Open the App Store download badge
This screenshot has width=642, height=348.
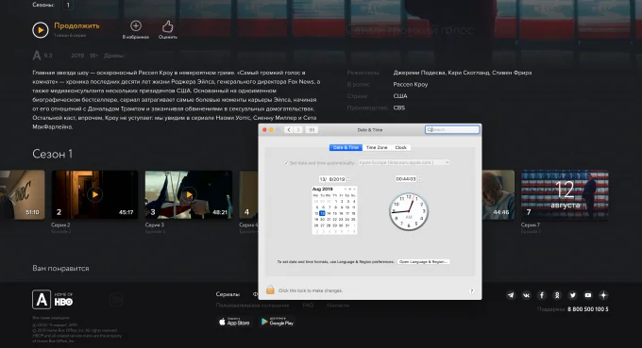tap(234, 322)
